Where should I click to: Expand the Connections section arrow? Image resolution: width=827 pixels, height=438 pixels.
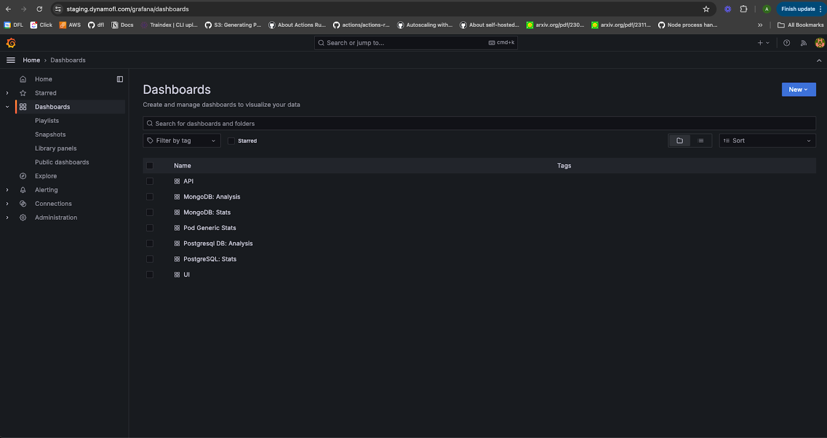coord(7,204)
